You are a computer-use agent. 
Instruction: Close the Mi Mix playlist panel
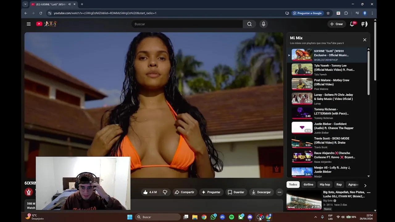coord(365,40)
